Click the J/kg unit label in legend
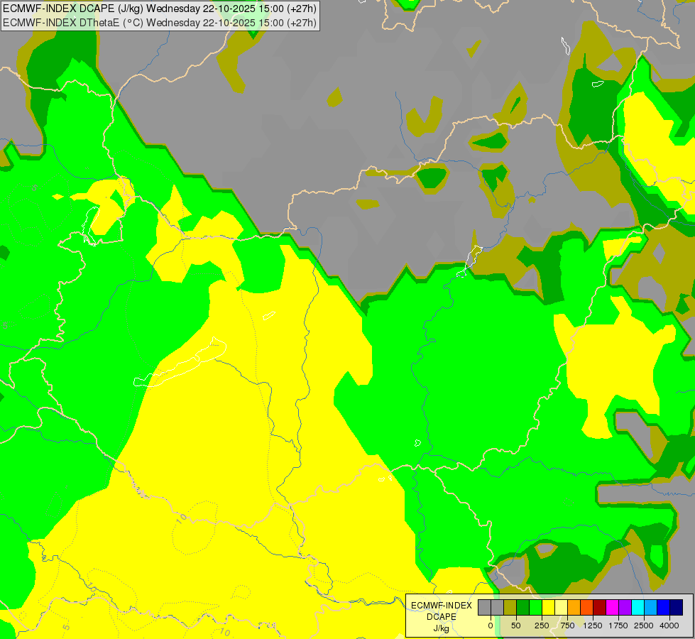The image size is (695, 639). pos(442,628)
